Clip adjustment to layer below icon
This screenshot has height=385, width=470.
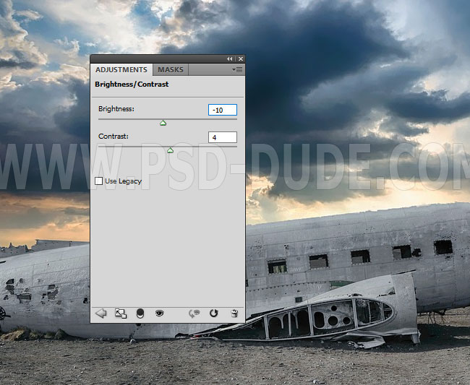click(140, 313)
